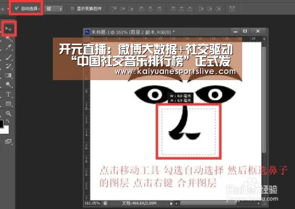This screenshot has height=209, width=295.
Task: Click Align left edges icon
Action: 142,8
